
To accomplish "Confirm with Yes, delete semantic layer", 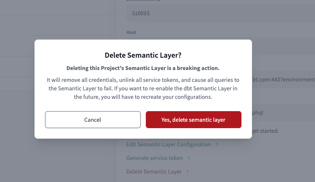I will coord(193,120).
